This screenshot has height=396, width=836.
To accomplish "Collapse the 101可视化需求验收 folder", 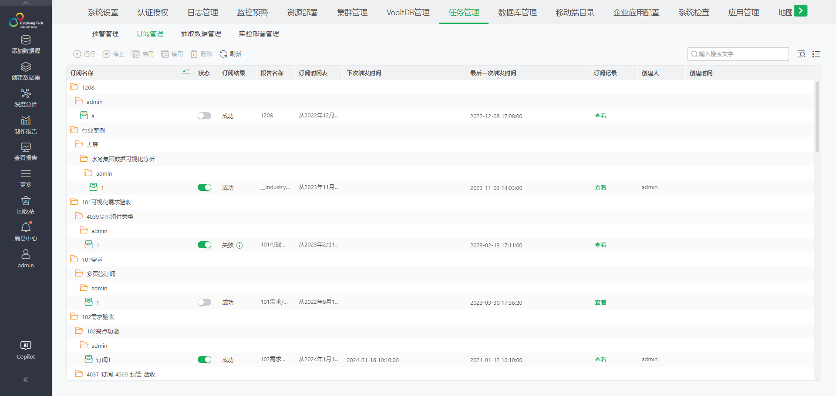I will (74, 202).
